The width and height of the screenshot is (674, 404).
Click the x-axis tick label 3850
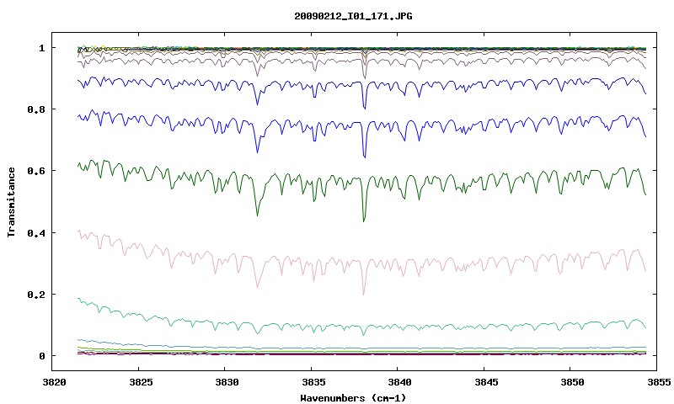[x=573, y=382]
